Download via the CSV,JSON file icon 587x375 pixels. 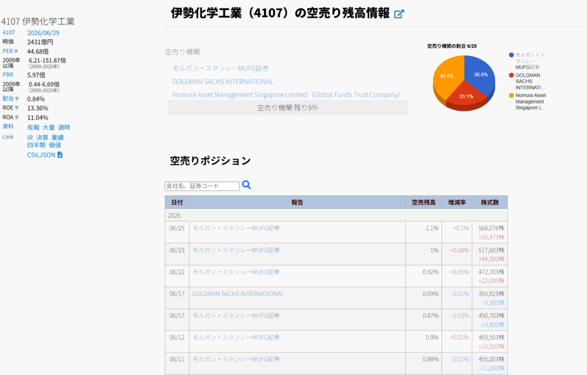60,155
